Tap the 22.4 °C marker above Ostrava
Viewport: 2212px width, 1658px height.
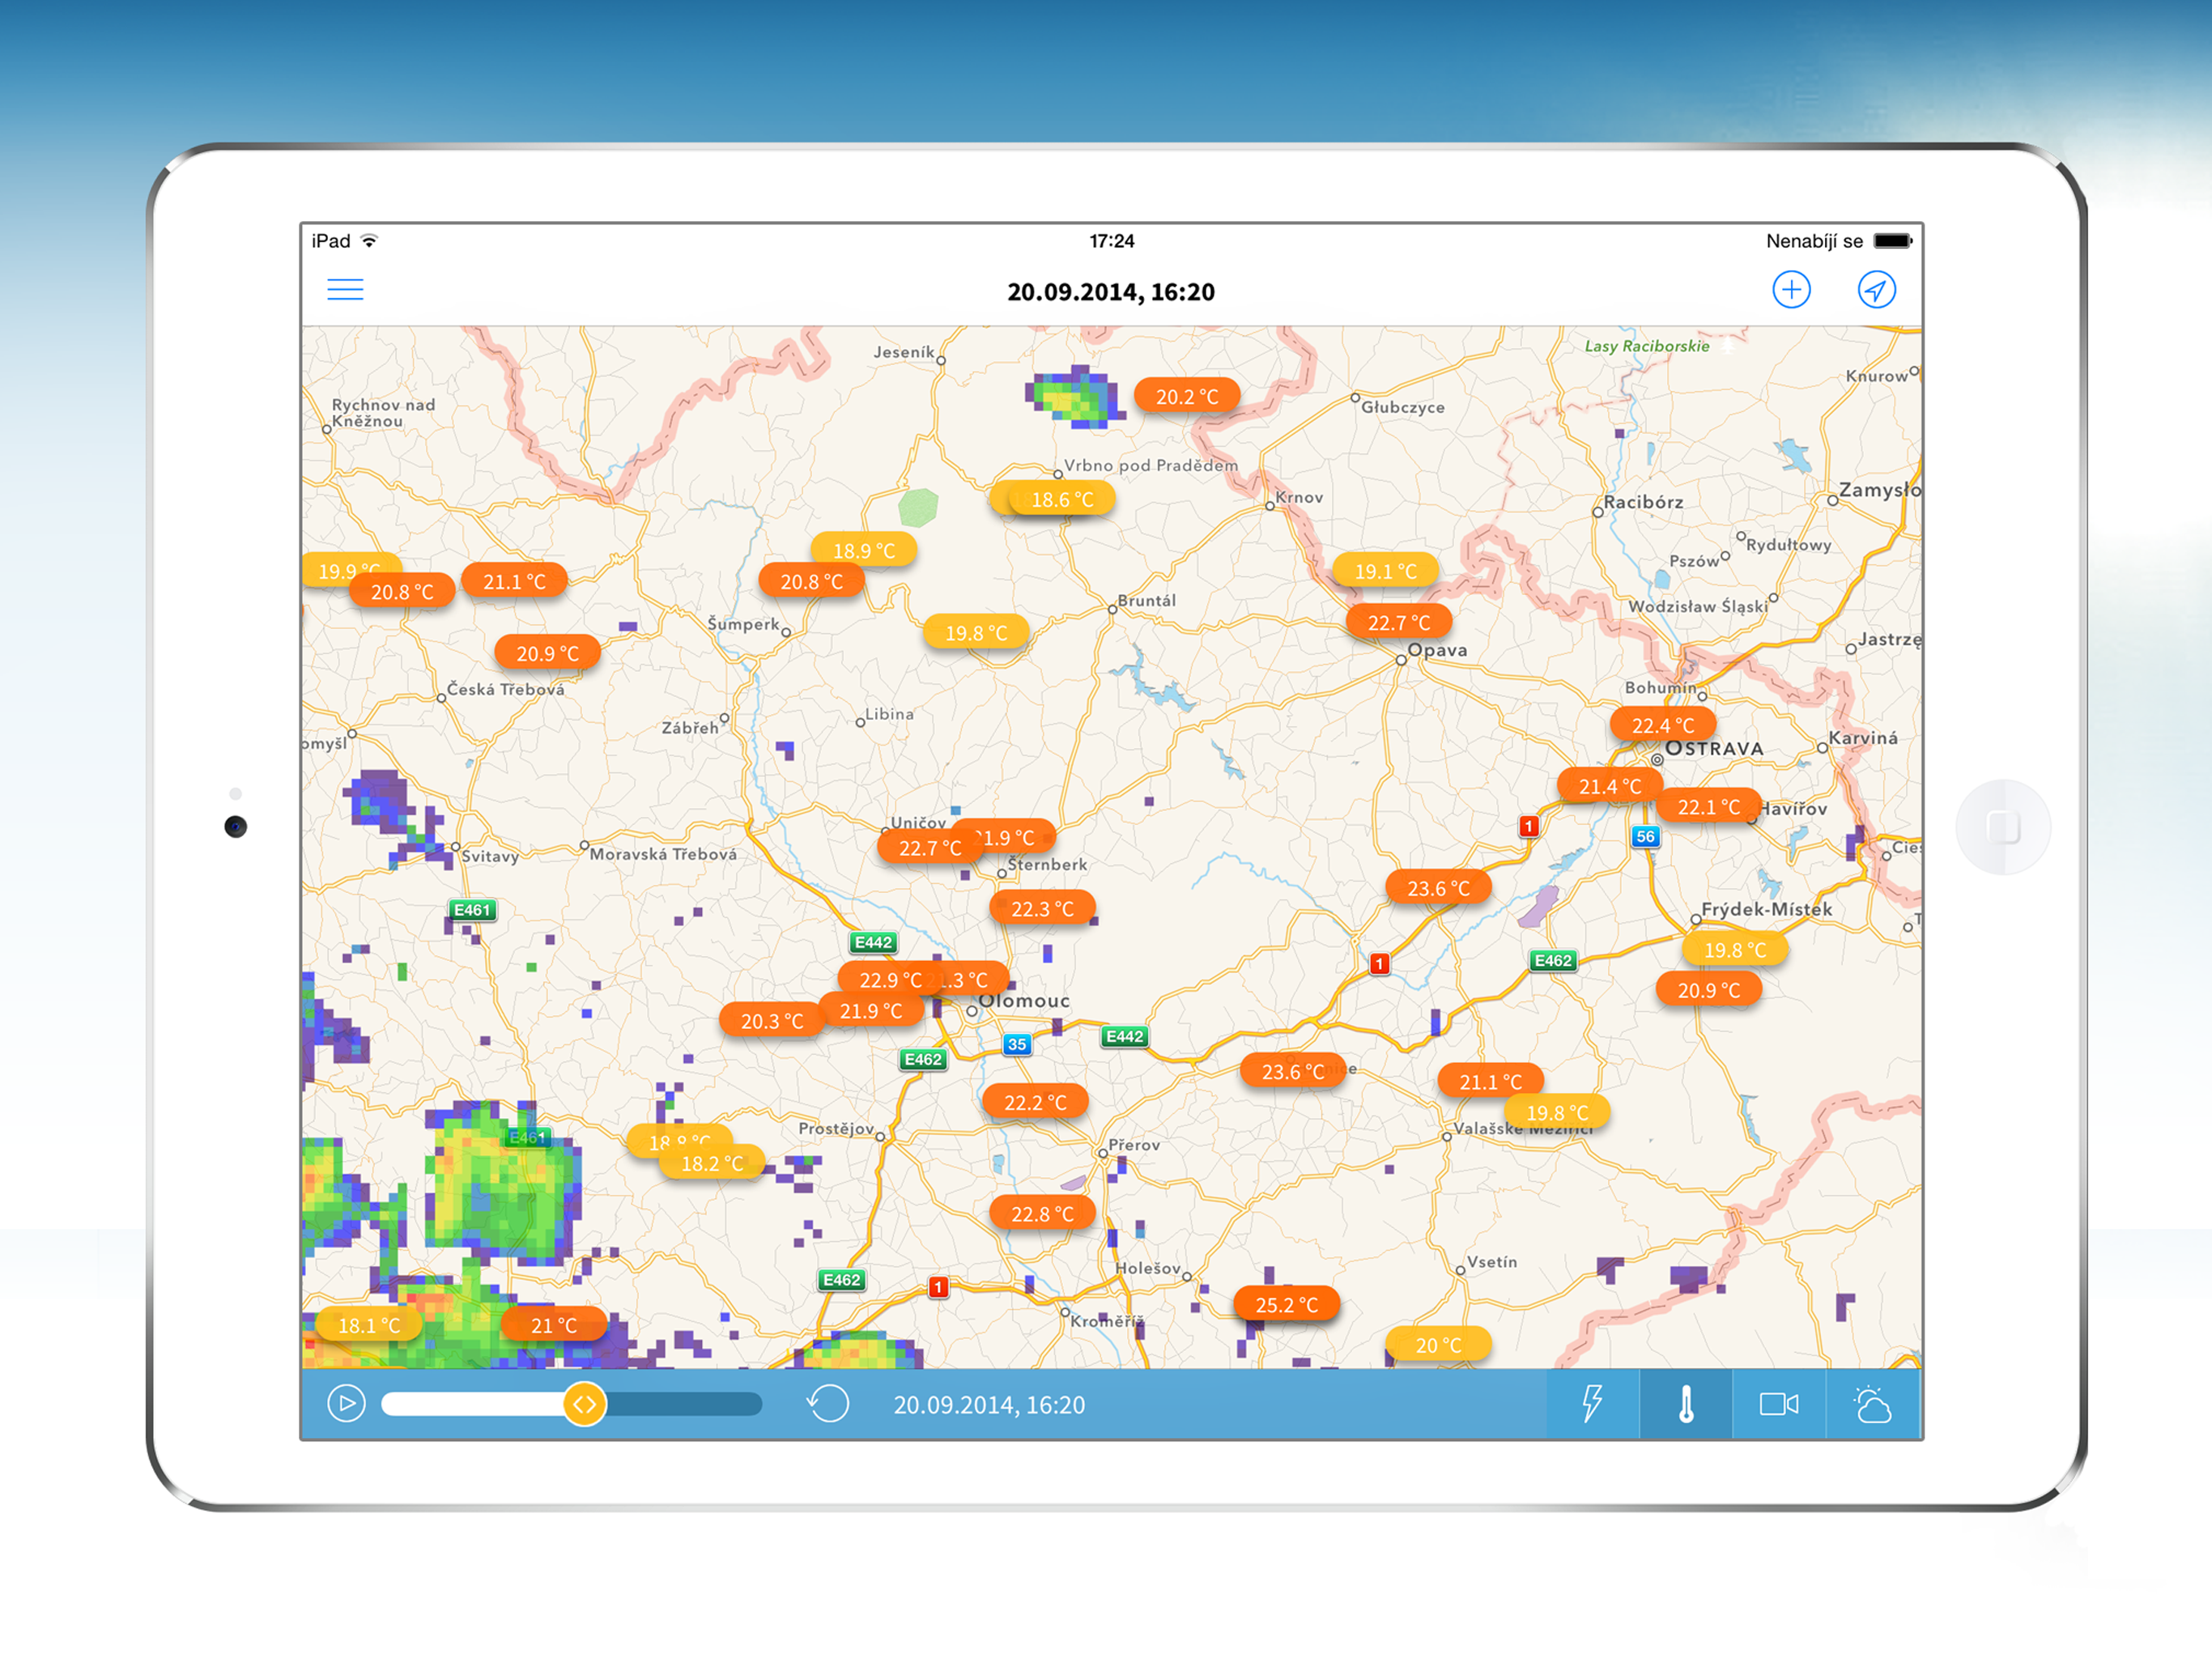pyautogui.click(x=1662, y=725)
